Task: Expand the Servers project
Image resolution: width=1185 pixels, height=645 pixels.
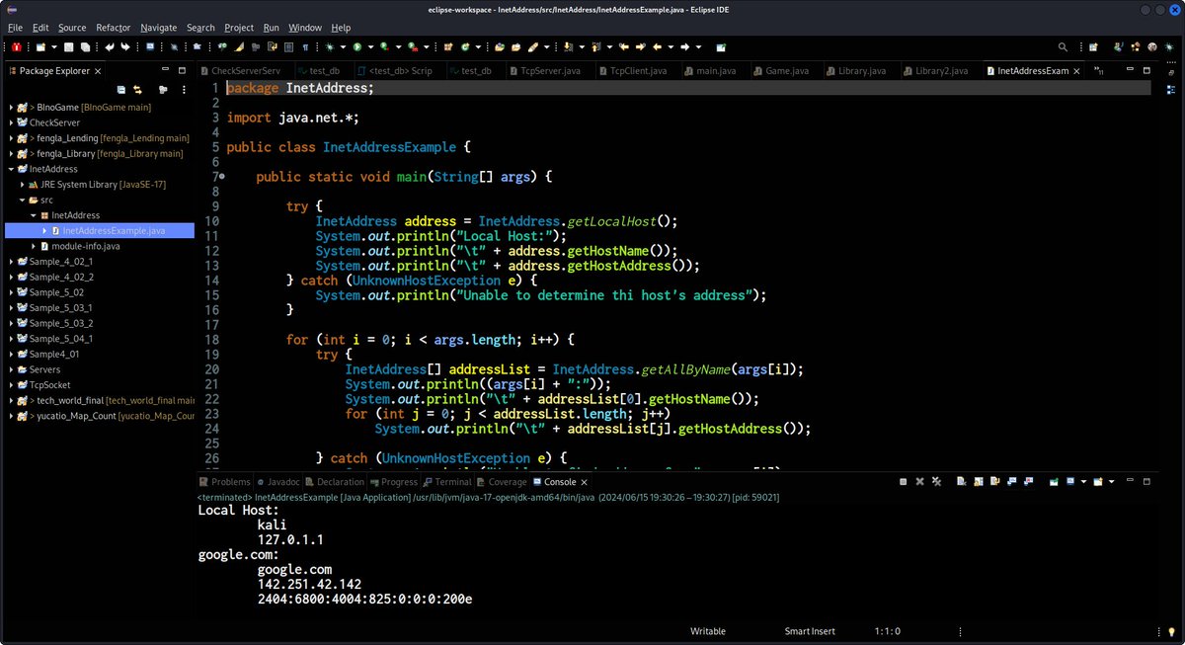Action: pyautogui.click(x=10, y=369)
